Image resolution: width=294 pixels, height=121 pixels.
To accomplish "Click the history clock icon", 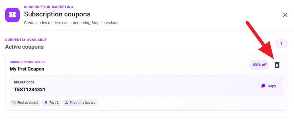I will tap(14, 103).
